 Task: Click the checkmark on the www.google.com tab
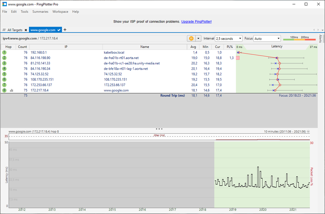coord(59,30)
